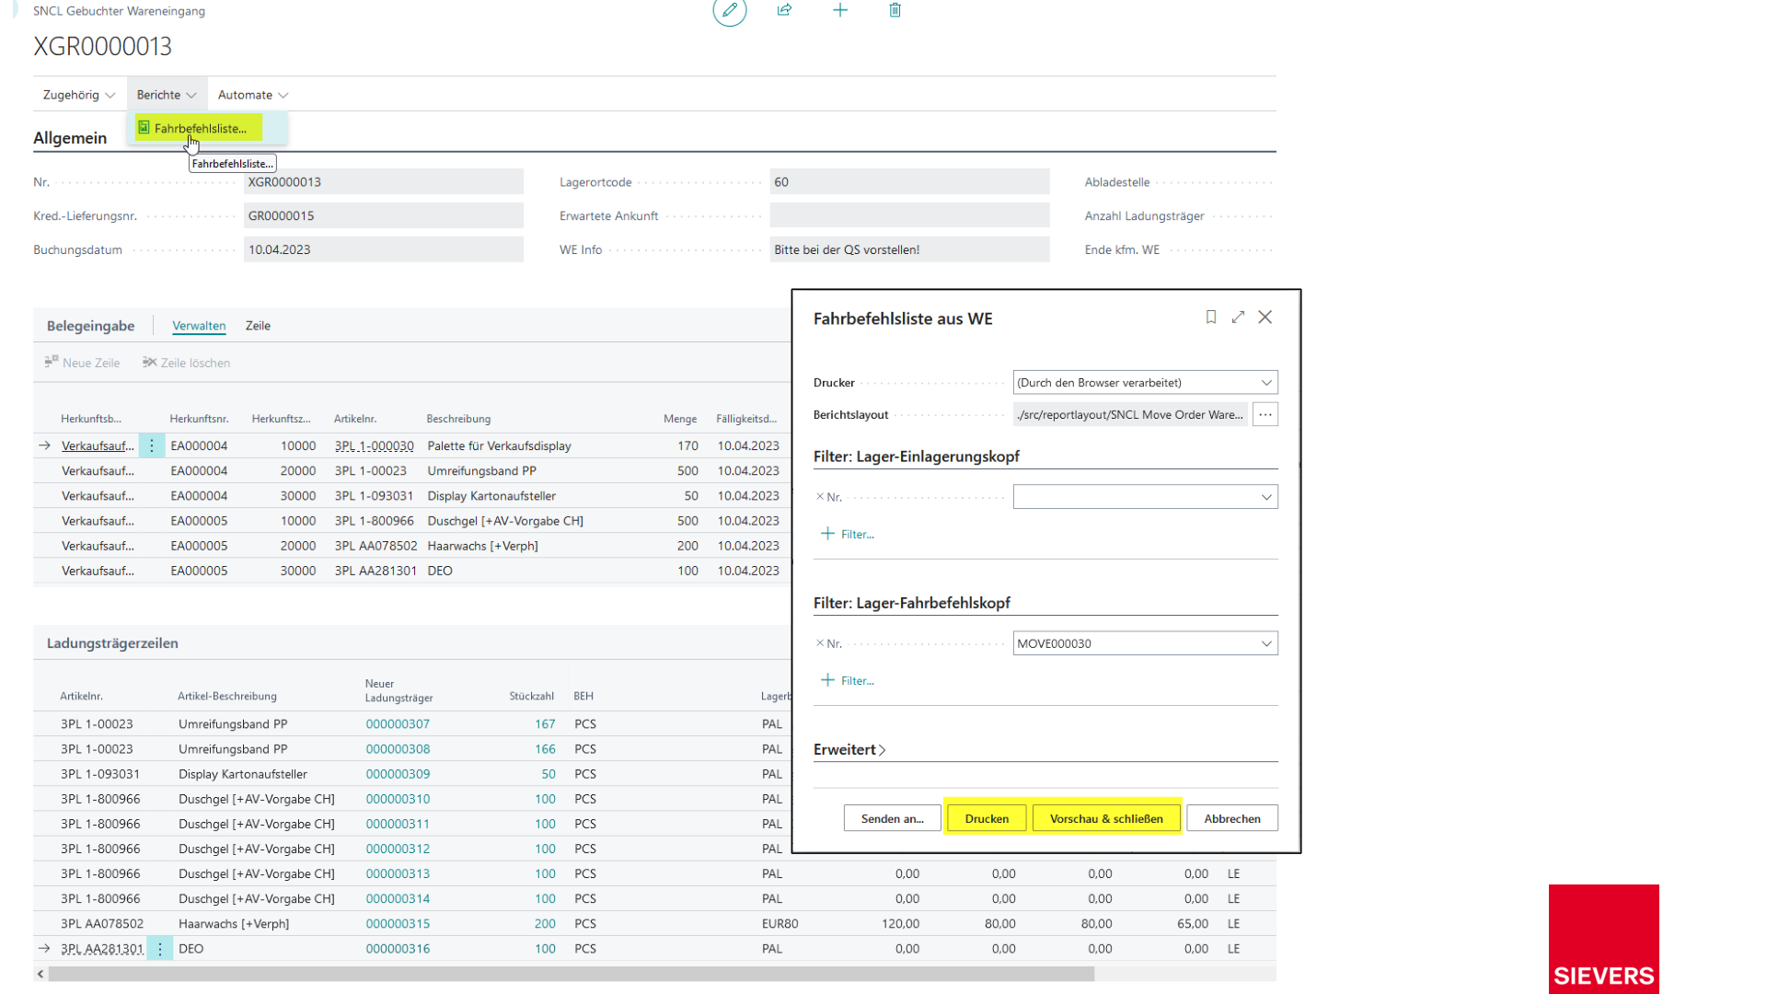
Task: Click the Neue Zeile icon action
Action: click(x=82, y=363)
